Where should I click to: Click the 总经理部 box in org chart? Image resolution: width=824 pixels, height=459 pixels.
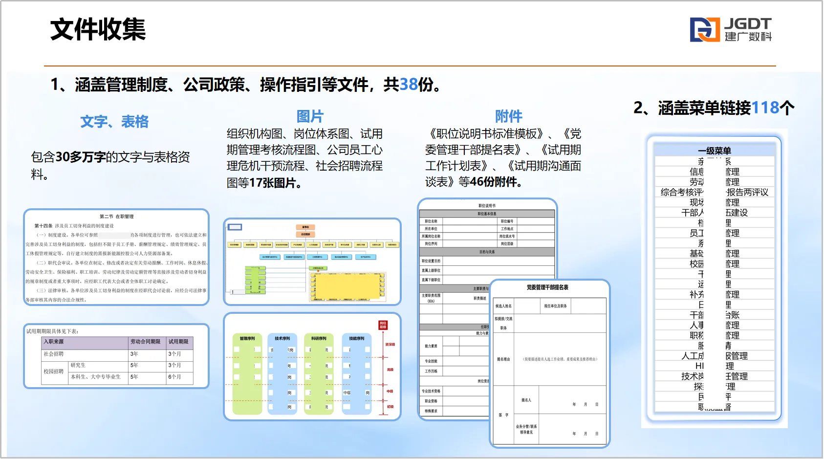(x=305, y=234)
